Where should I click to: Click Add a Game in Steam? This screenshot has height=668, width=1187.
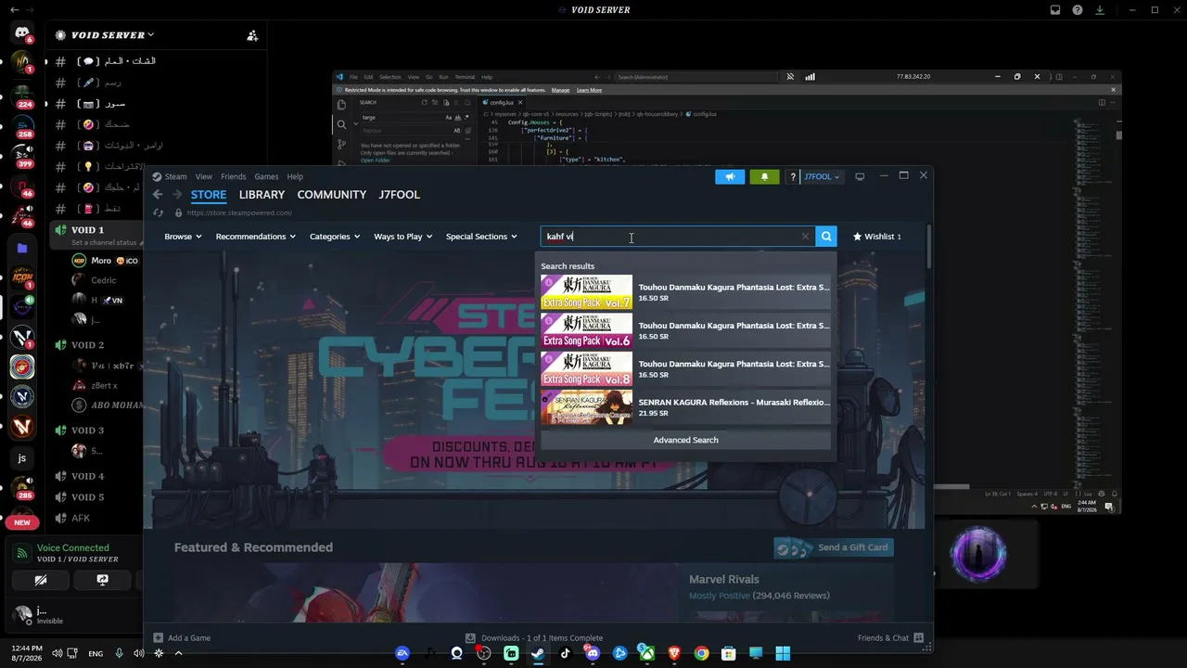pos(182,638)
